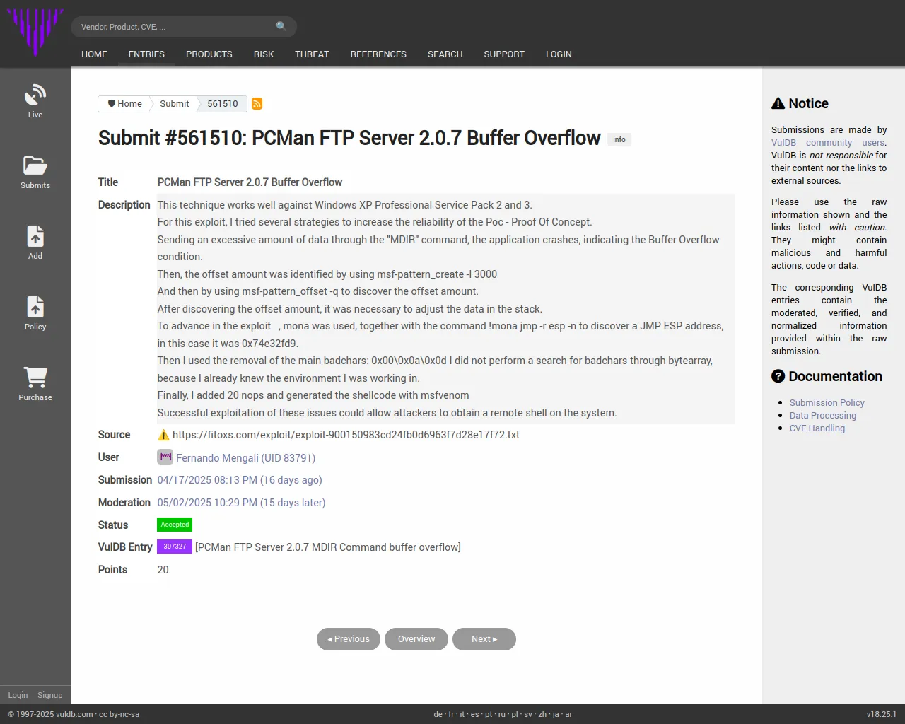Open CVE Handling documentation link

coord(817,428)
